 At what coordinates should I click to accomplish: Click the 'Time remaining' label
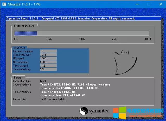(x=22, y=69)
